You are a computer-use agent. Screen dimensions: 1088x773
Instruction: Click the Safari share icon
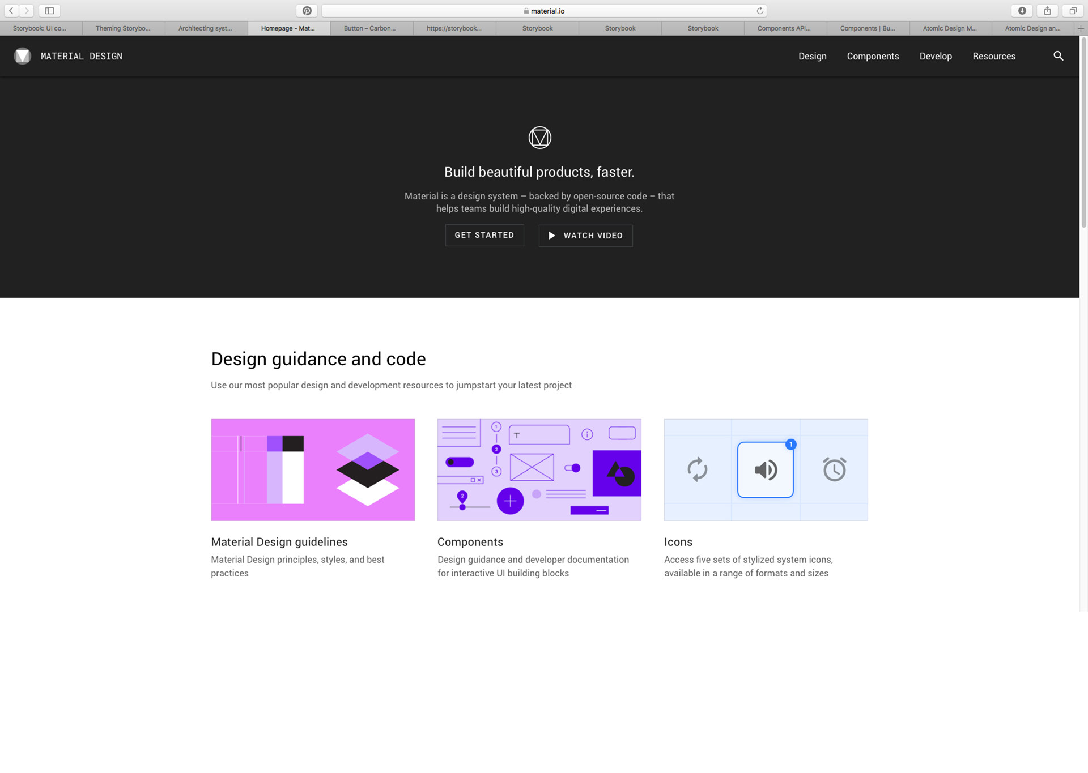(x=1047, y=11)
